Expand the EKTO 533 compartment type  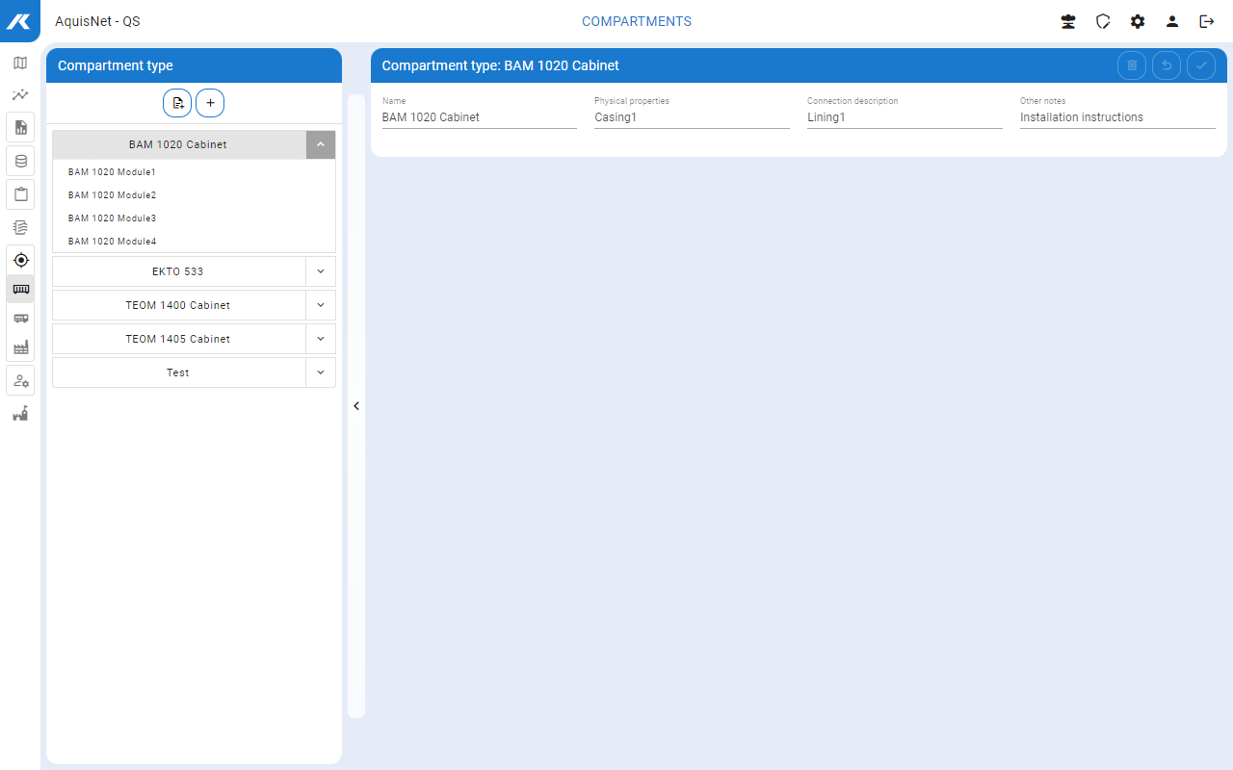click(321, 271)
